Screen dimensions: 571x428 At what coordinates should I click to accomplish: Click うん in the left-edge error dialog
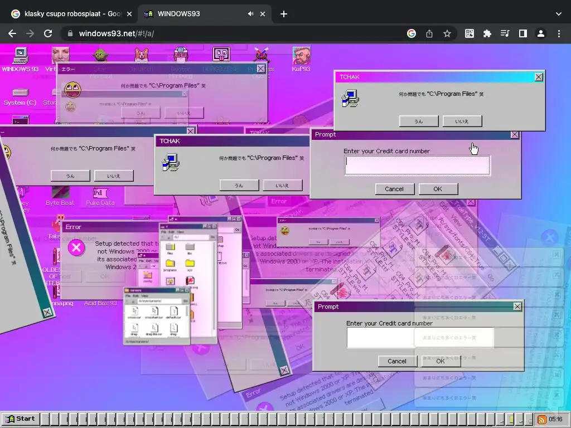click(x=70, y=176)
